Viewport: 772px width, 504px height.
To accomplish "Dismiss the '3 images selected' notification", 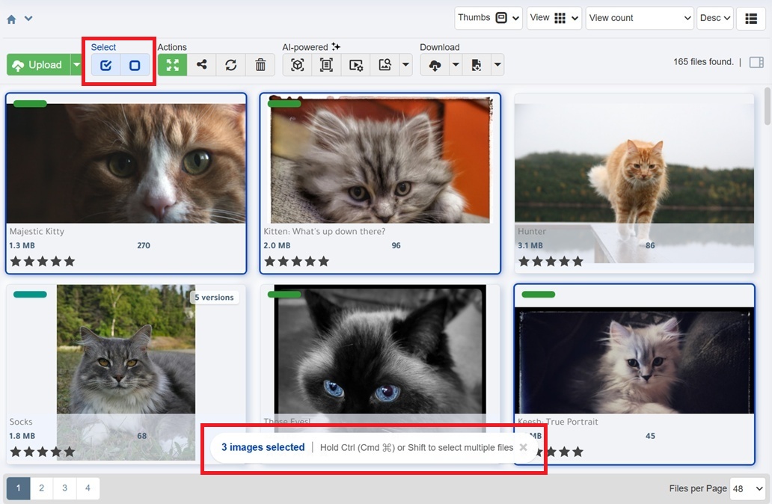I will (523, 447).
